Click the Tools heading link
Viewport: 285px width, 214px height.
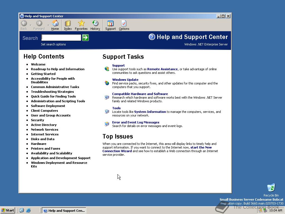(116, 108)
